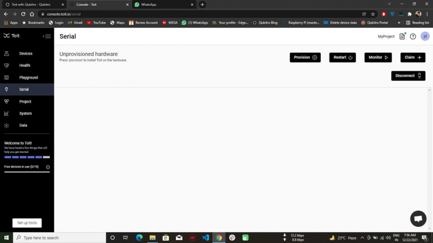Start the serial Monitor
433x243 pixels.
pos(378,58)
